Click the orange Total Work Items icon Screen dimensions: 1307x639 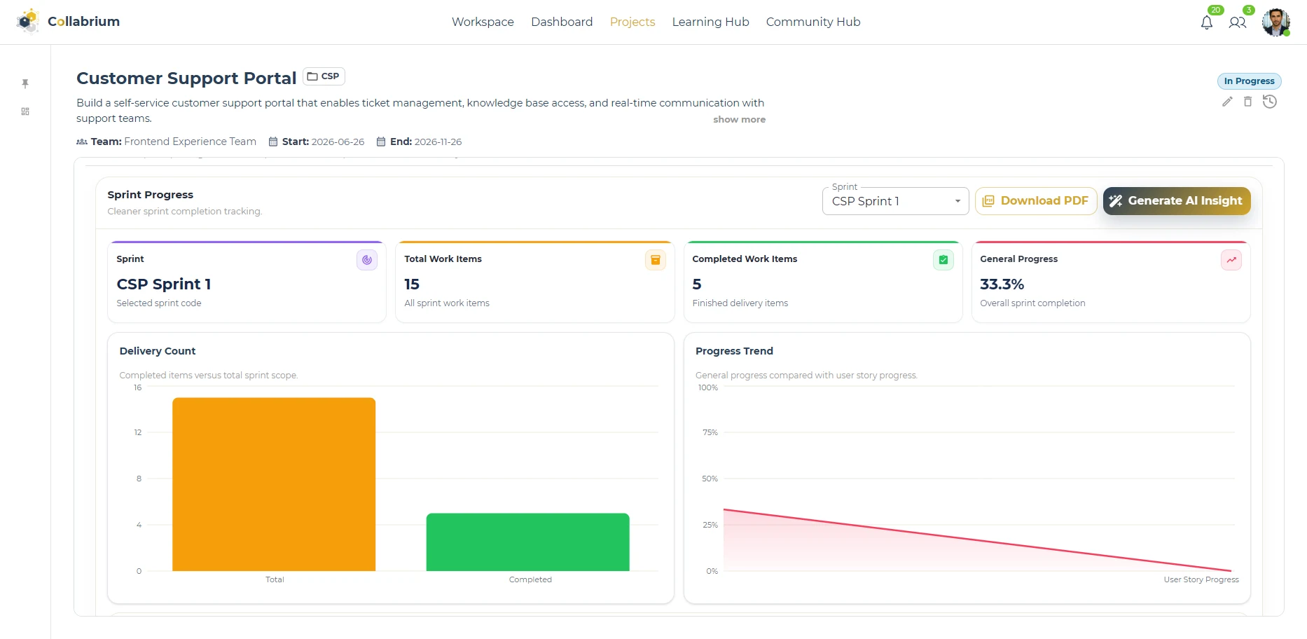coord(656,260)
